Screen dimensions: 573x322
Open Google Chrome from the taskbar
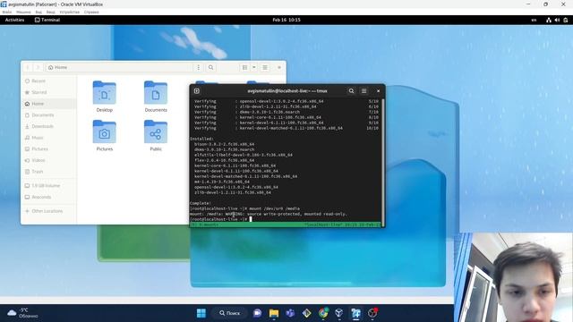coord(323,313)
